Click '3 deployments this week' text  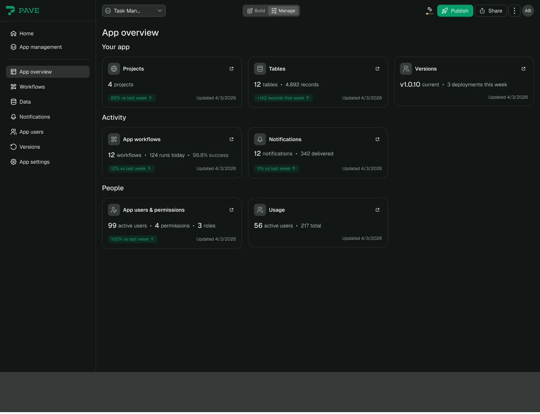tap(477, 84)
